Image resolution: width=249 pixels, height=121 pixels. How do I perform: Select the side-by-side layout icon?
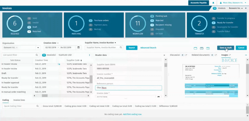(208, 48)
